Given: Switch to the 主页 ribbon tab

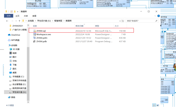Looking at the screenshot, I should (17, 16).
